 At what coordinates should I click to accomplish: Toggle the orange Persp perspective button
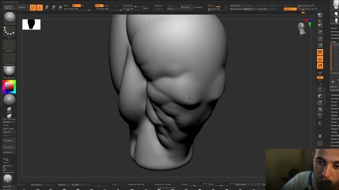320,52
